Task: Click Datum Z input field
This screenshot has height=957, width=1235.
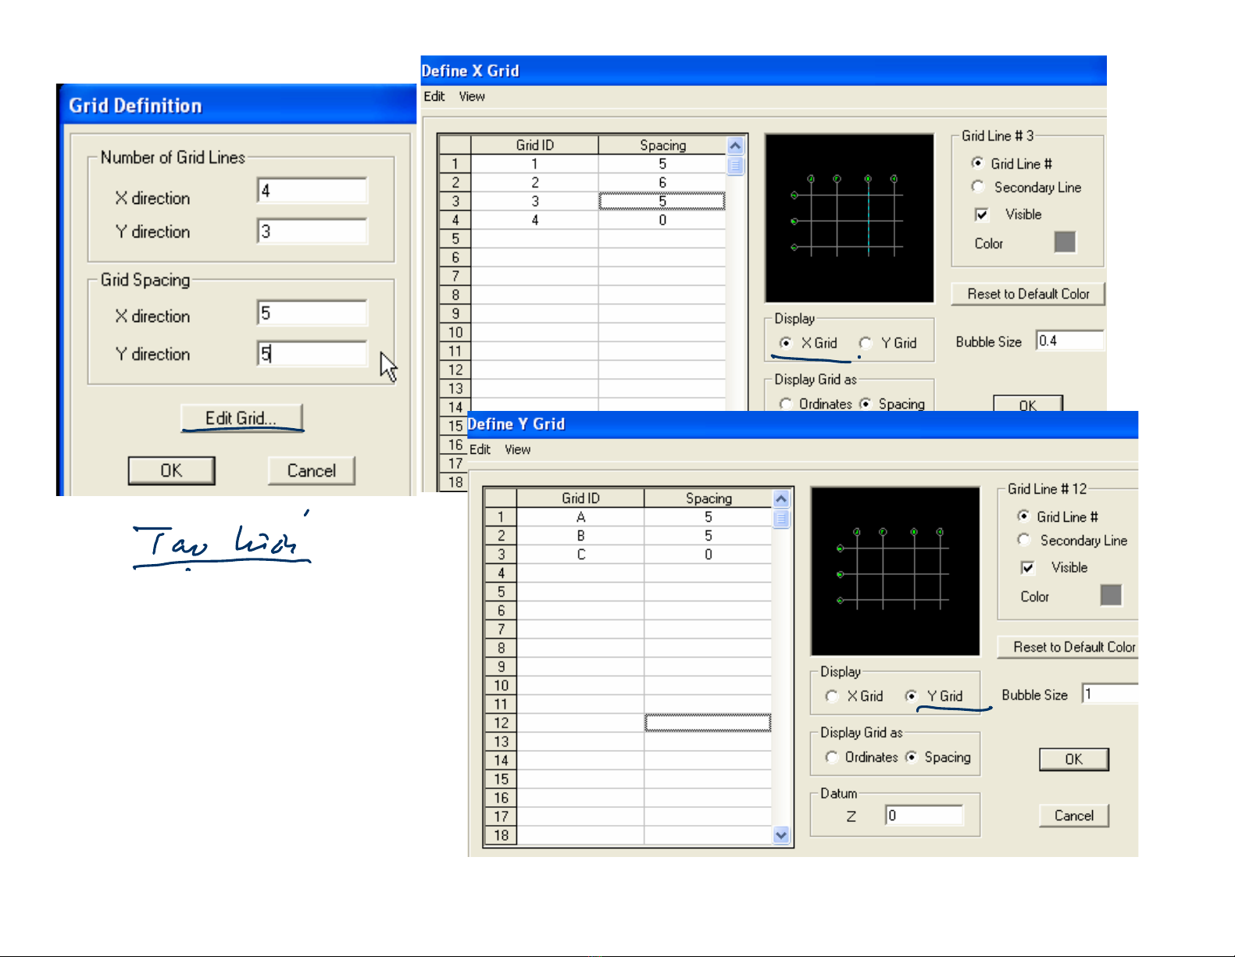Action: [x=924, y=816]
